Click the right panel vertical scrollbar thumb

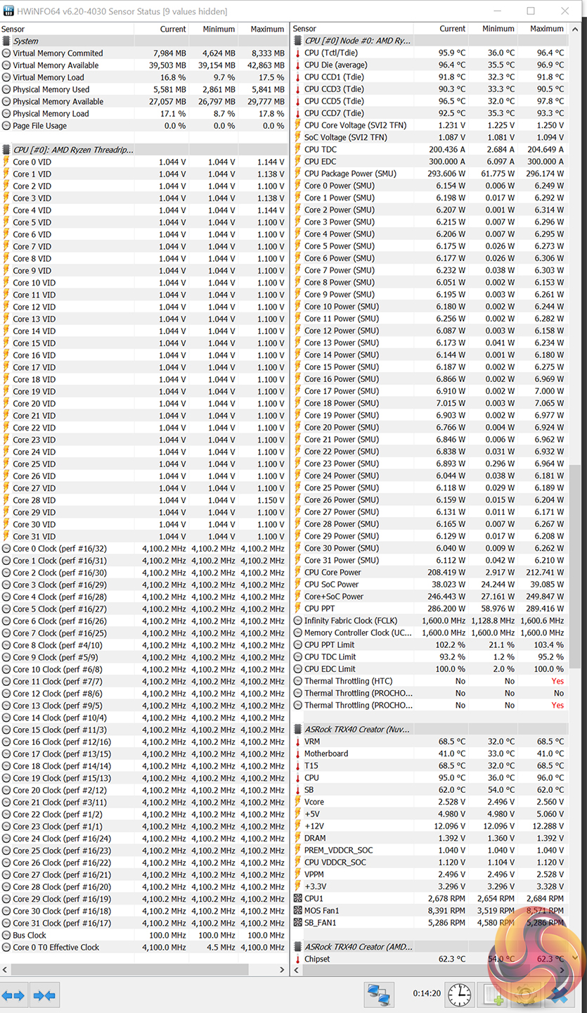[x=574, y=565]
